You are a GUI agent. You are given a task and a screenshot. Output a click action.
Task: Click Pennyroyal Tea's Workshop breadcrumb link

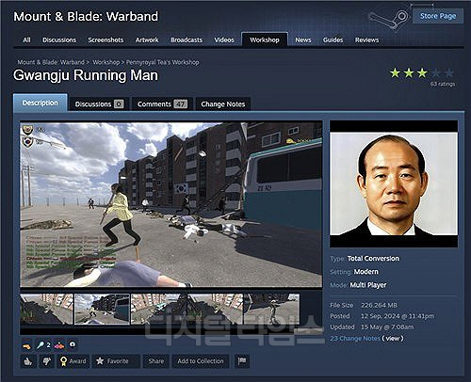pos(163,62)
